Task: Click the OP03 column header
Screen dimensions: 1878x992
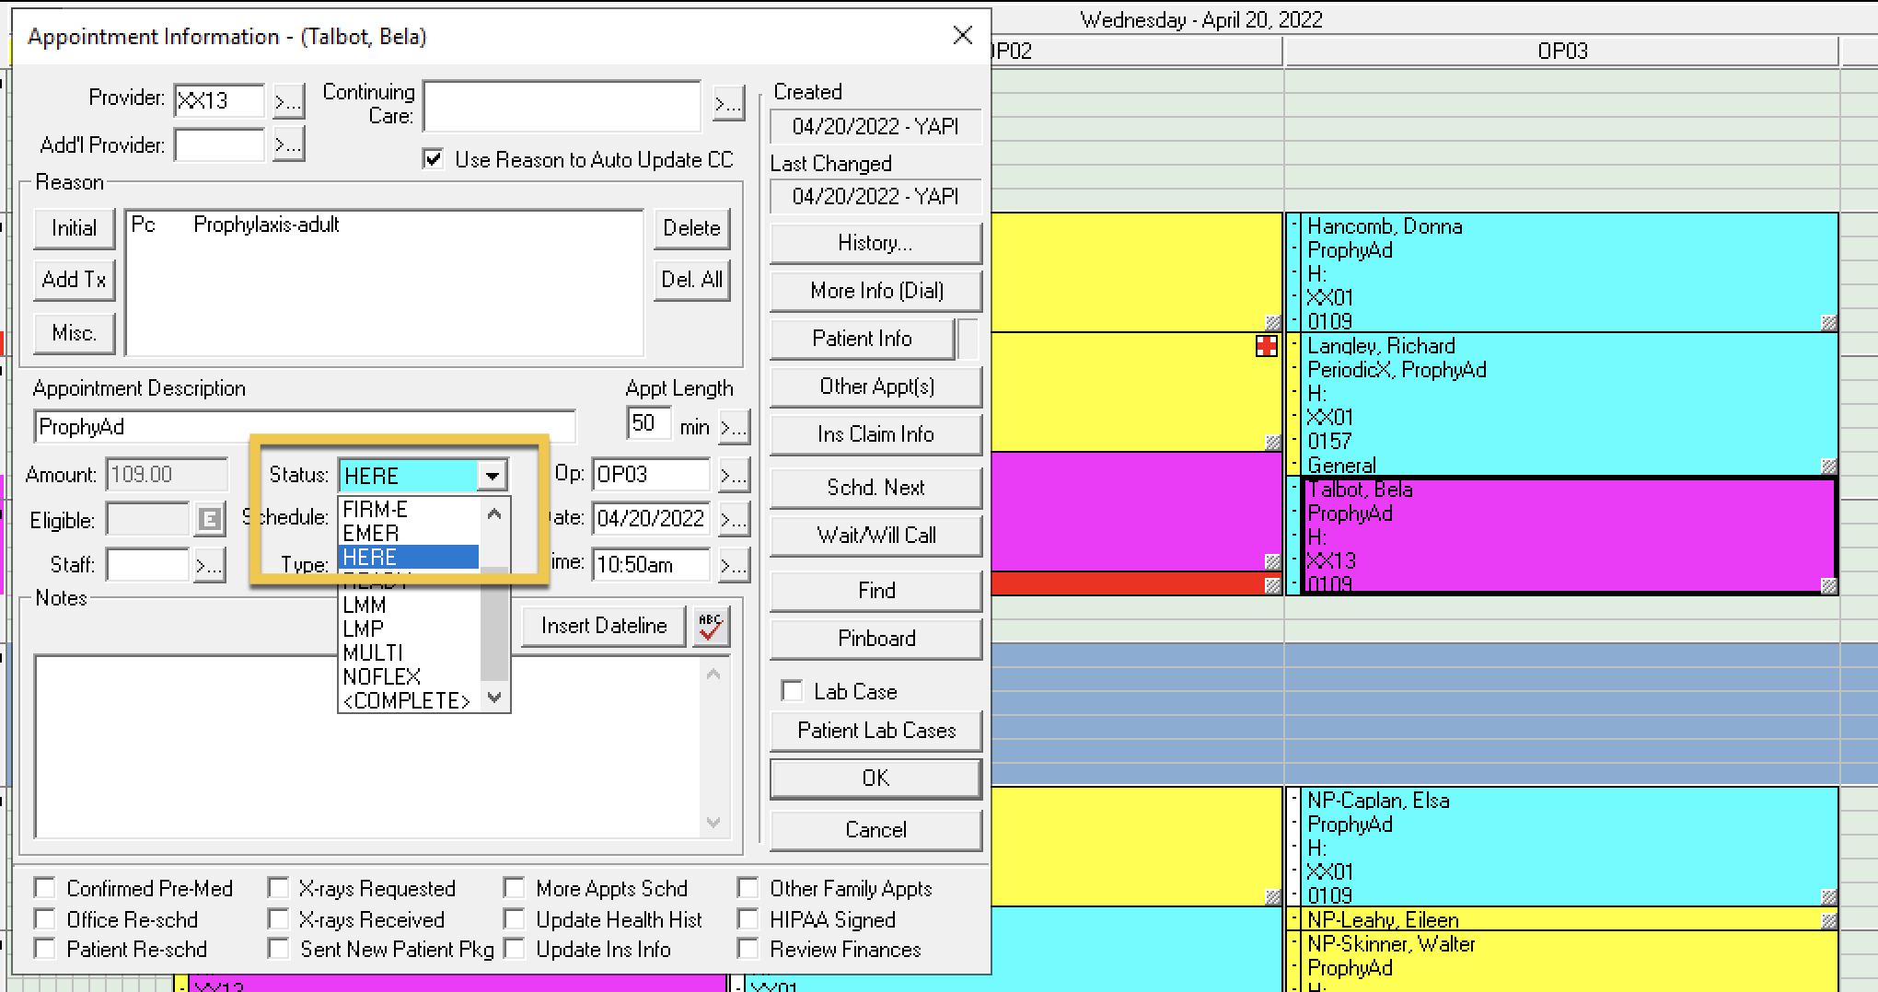Action: pos(1561,52)
